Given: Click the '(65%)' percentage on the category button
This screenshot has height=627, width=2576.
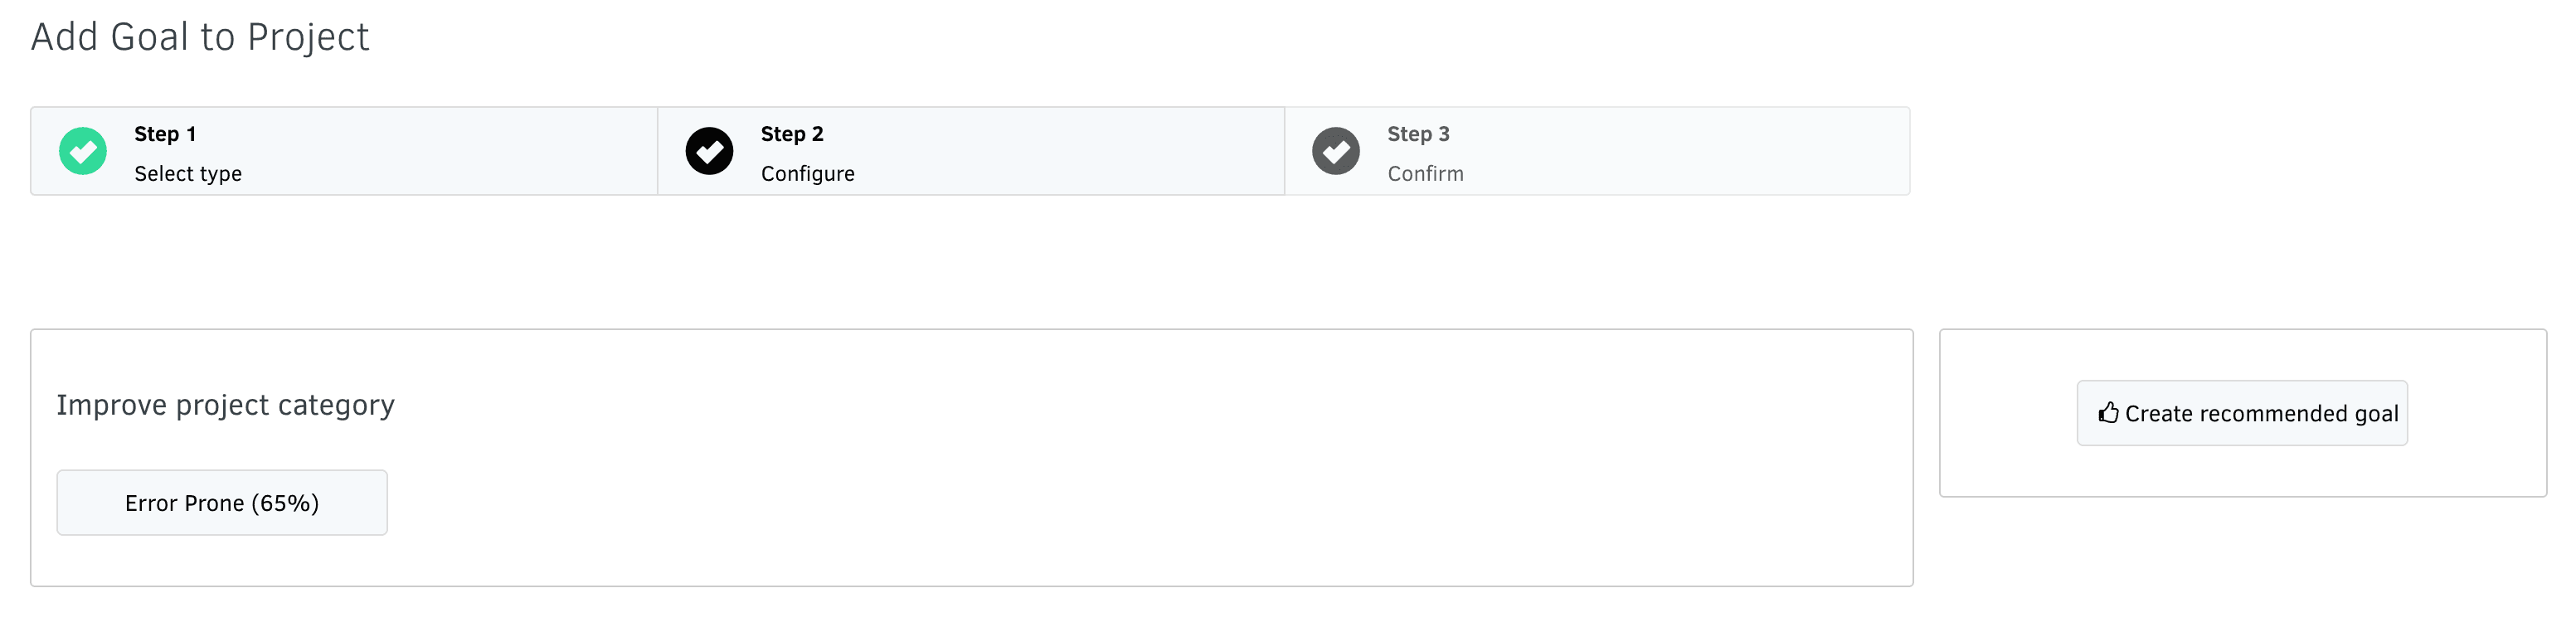Looking at the screenshot, I should click(285, 503).
